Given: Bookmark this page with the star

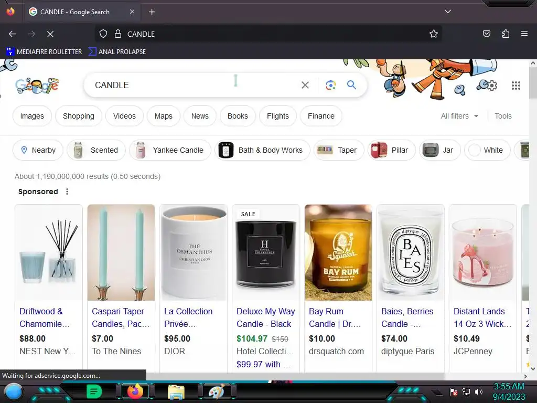Looking at the screenshot, I should click(x=434, y=34).
